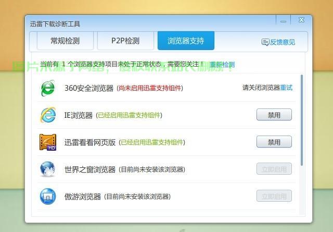Image resolution: width=333 pixels, height=232 pixels.
Task: Disable Thunder component for IE浏览器
Action: 274,115
